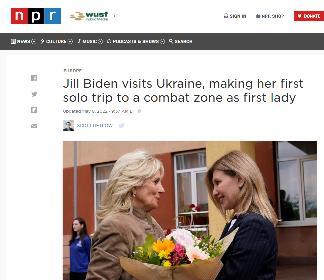Visit the NPR Shop link
Viewport: 324px width, 280px height.
(270, 16)
